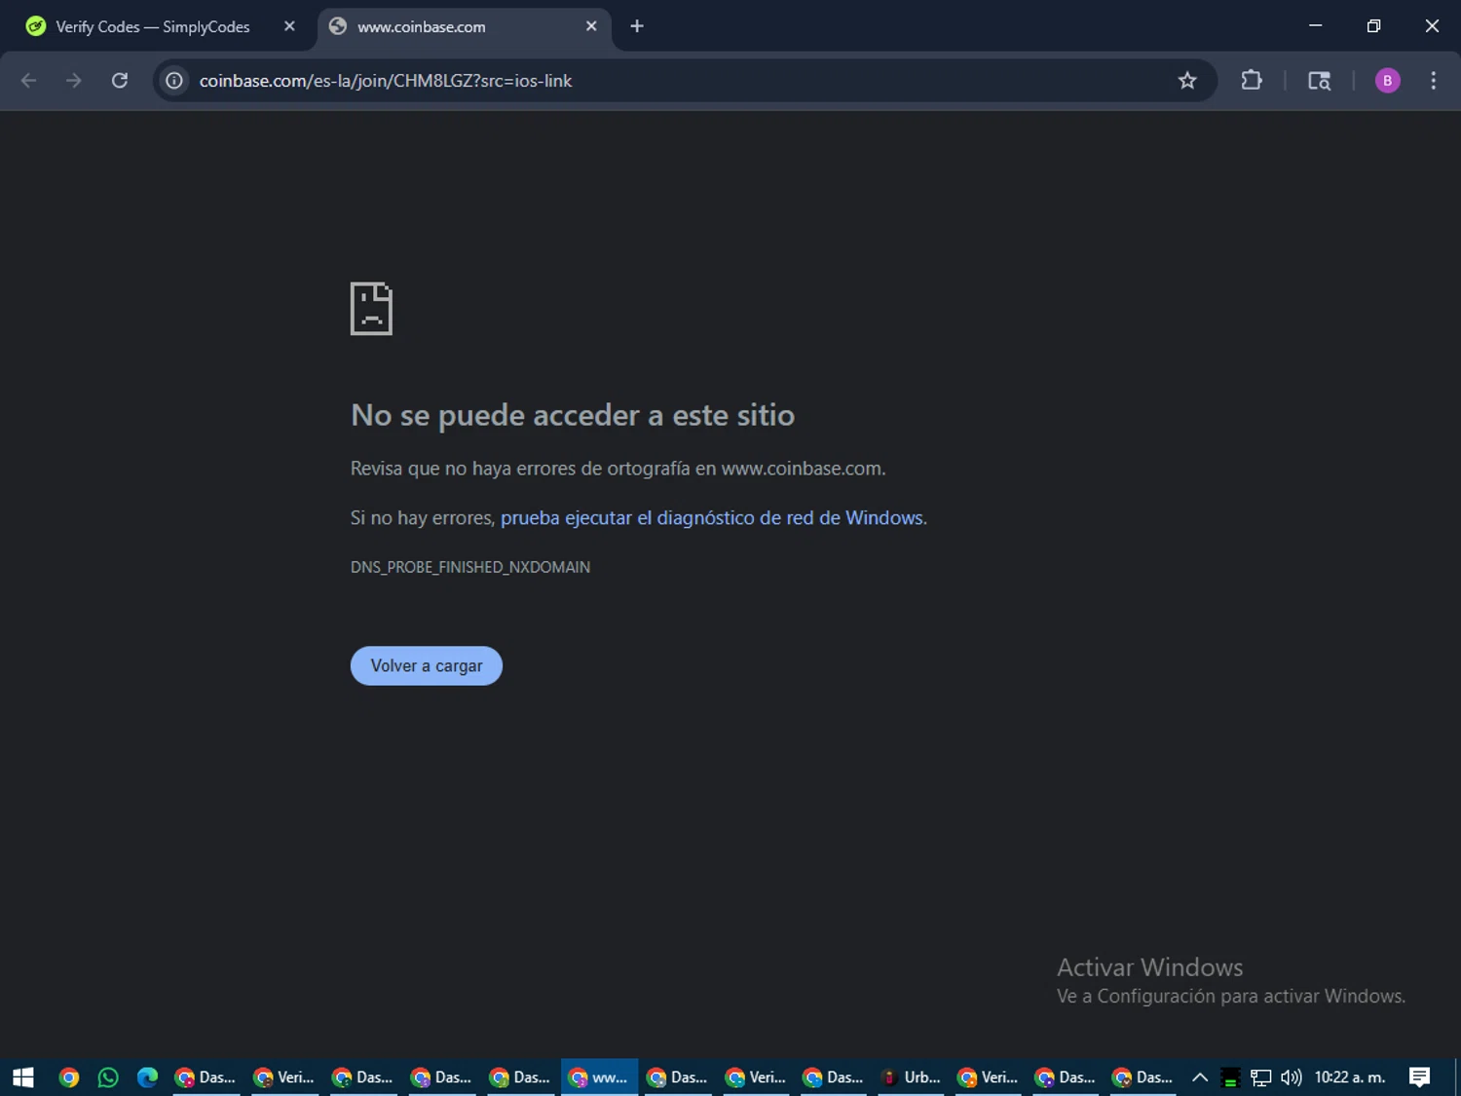This screenshot has width=1461, height=1096.
Task: Open the Windows Start menu
Action: 23,1077
